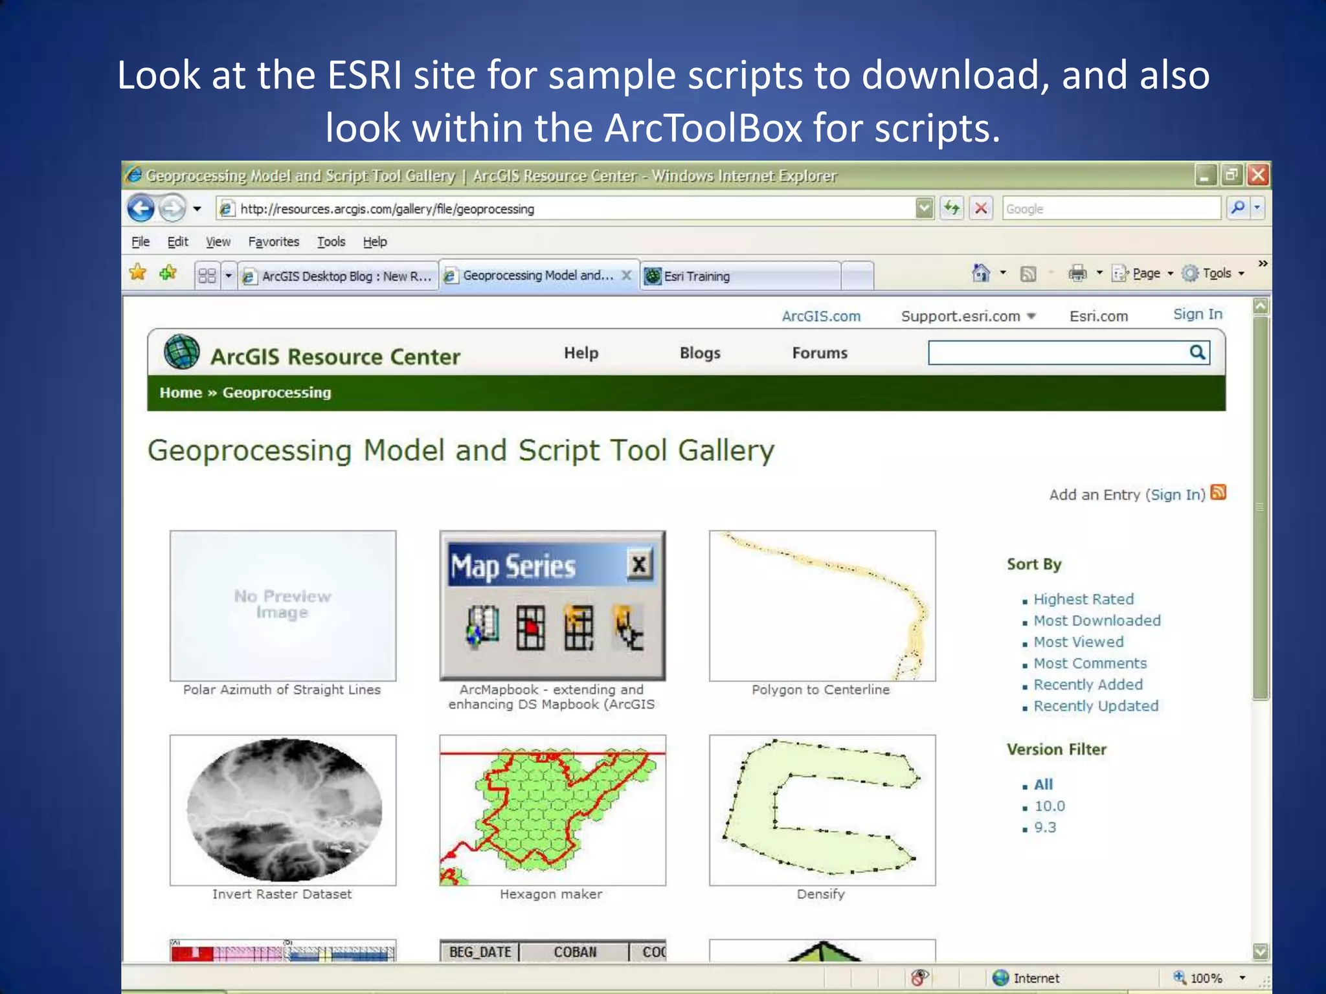Open a new blank tab
Viewport: 1326px width, 994px height.
point(858,276)
